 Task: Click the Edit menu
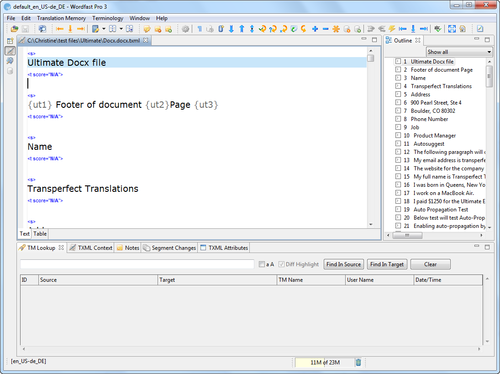coord(26,18)
